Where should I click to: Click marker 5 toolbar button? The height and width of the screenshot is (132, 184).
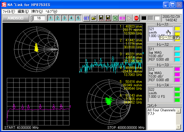coord(78,18)
